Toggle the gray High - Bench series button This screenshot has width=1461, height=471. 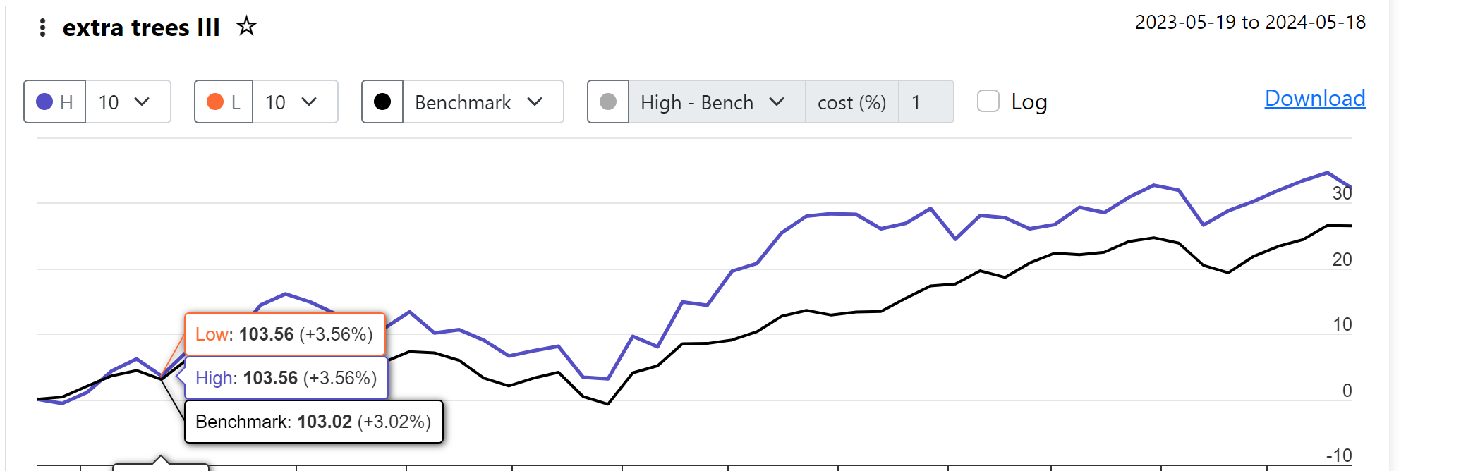[608, 102]
